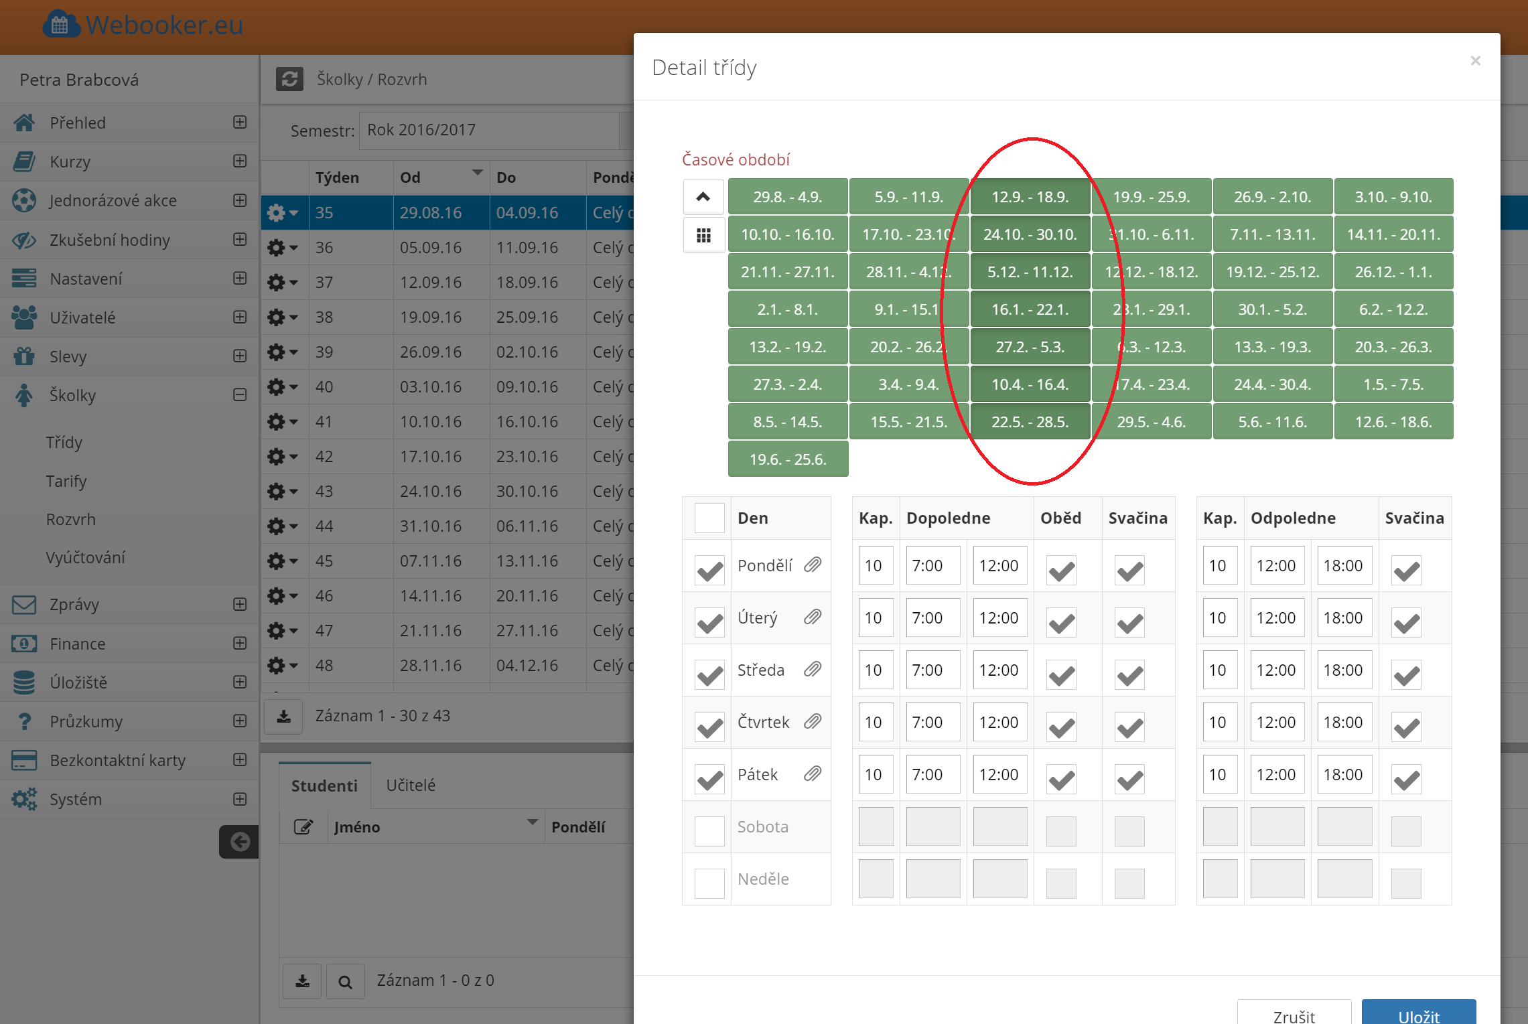This screenshot has width=1528, height=1024.
Task: Collapse the Školky sidebar section
Action: point(240,395)
